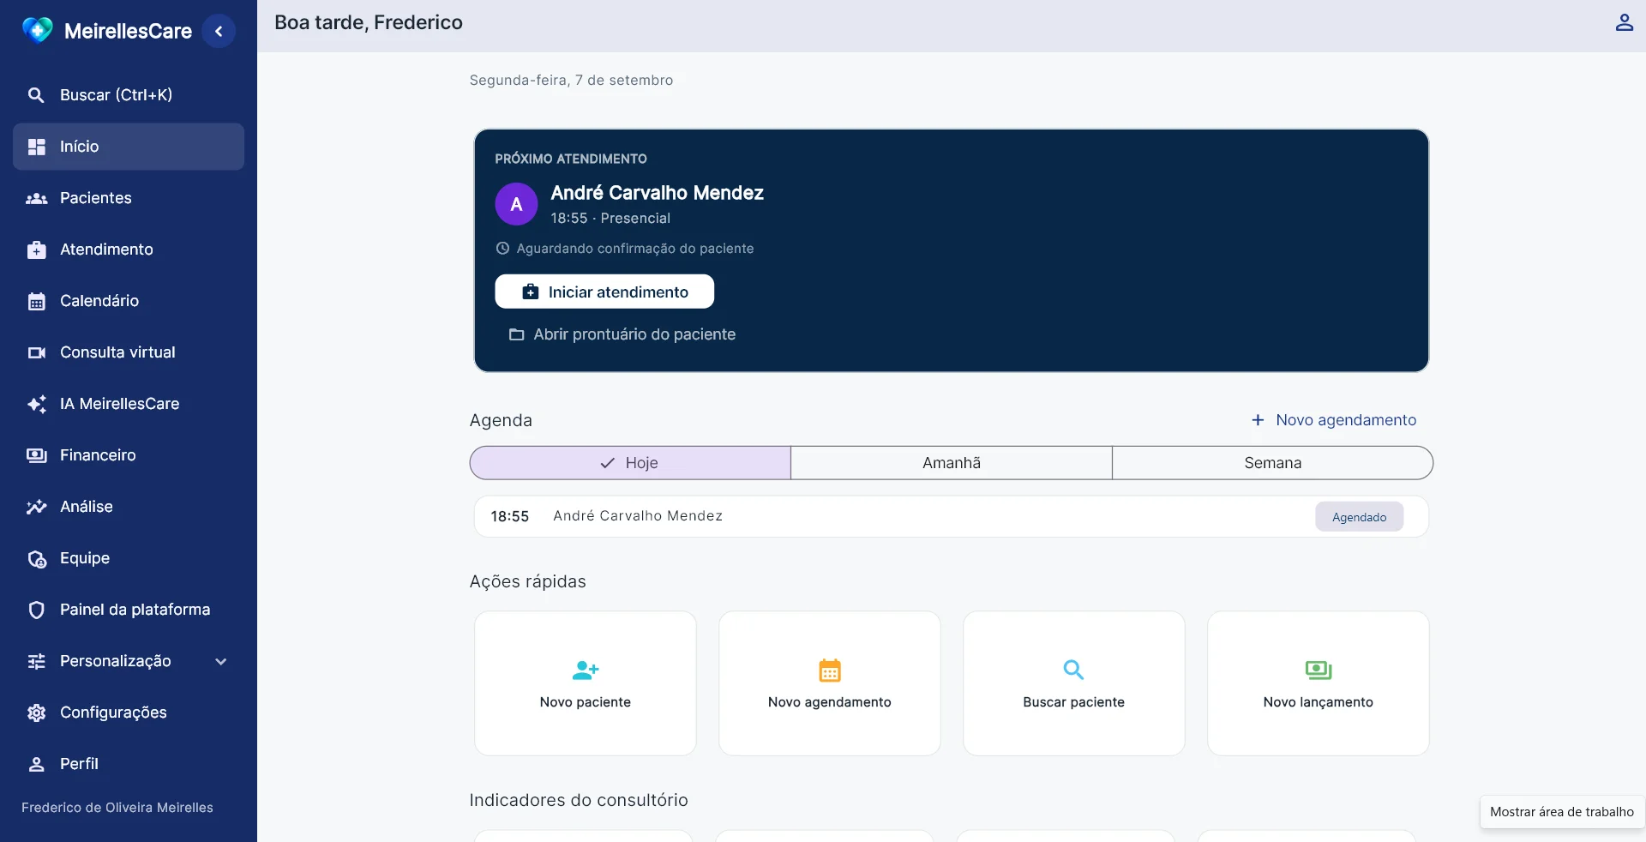Expand the Personalização submenu chevron
This screenshot has height=842, width=1646.
[220, 661]
